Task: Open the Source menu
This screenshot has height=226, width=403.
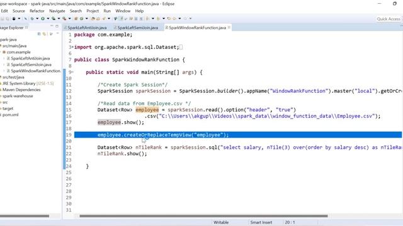Action: [x=19, y=11]
